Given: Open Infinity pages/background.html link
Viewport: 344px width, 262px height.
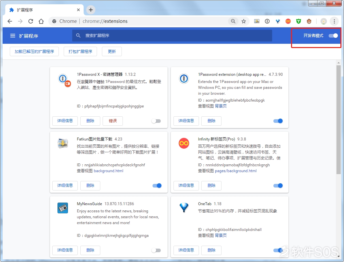Looking at the screenshot, I should (x=236, y=171).
